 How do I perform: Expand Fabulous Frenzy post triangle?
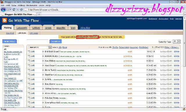point(43,98)
